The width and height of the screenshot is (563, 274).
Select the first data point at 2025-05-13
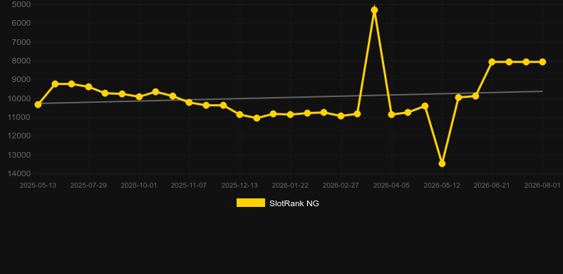38,105
